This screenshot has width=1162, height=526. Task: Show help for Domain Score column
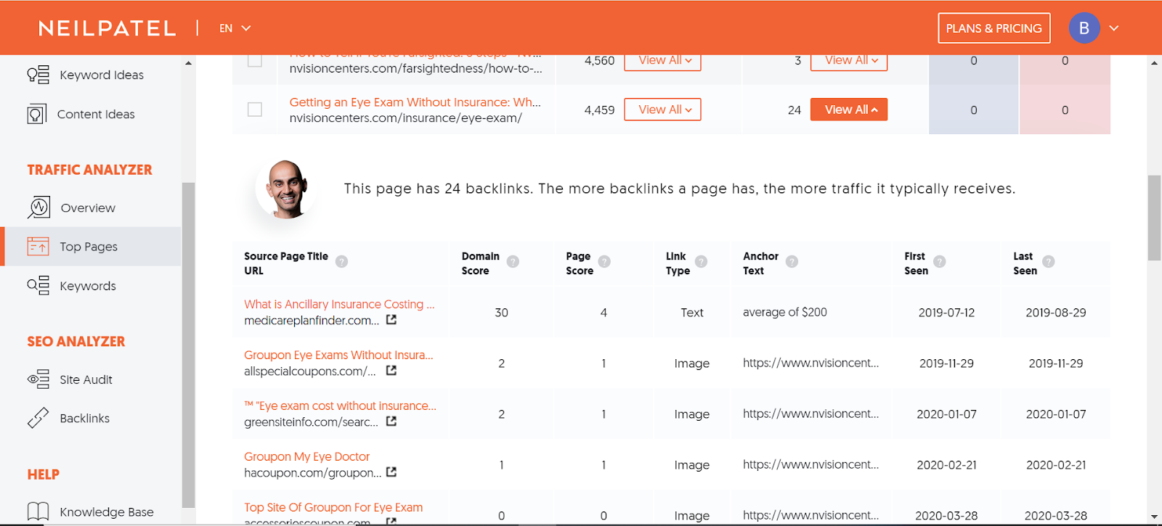click(x=513, y=262)
